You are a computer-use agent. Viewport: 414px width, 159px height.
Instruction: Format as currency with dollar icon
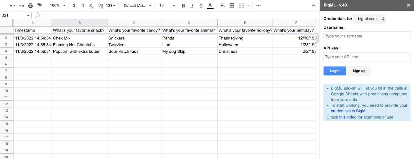click(x=74, y=6)
